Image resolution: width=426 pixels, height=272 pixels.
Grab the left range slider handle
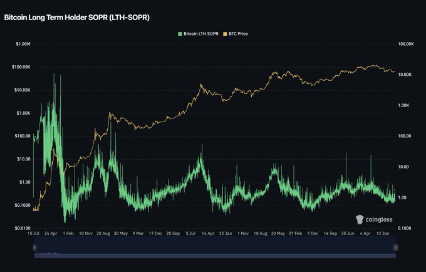point(34,248)
